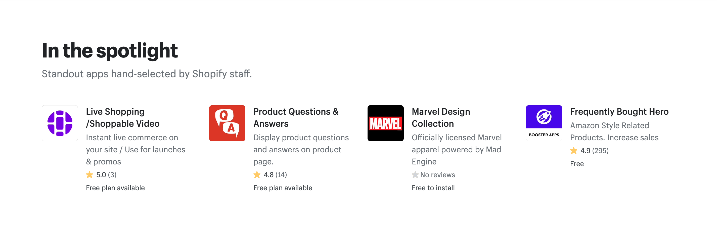Click the star beside 4.9 (295)
719x244 pixels.
tap(574, 151)
